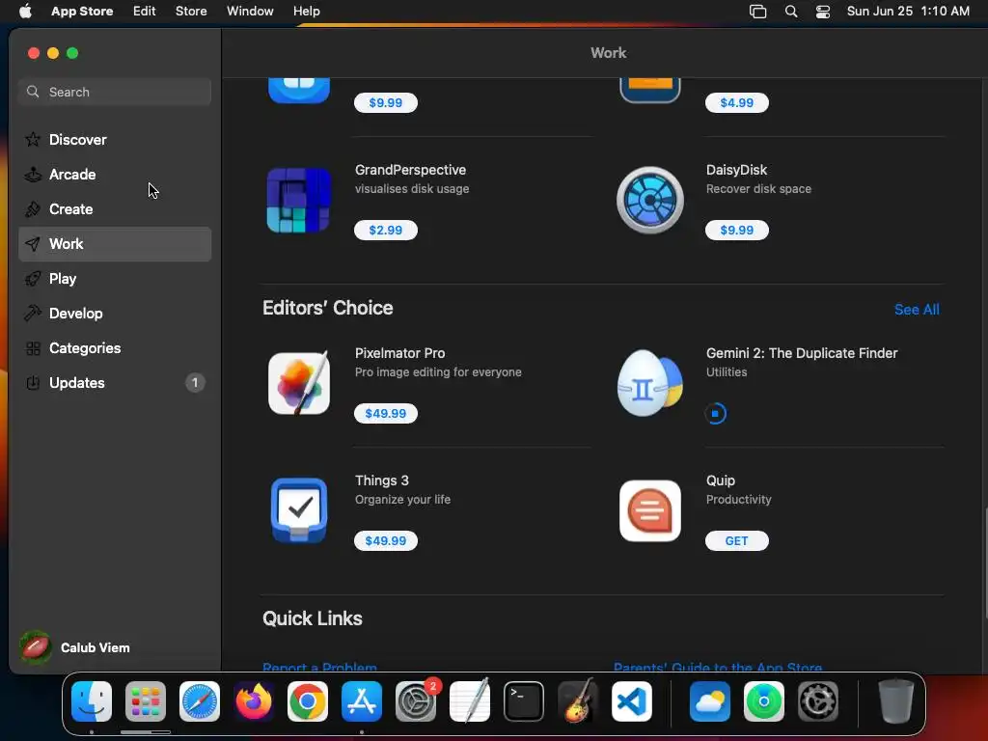Click See All for Editors' Choice
The height and width of the screenshot is (741, 988).
pyautogui.click(x=917, y=310)
